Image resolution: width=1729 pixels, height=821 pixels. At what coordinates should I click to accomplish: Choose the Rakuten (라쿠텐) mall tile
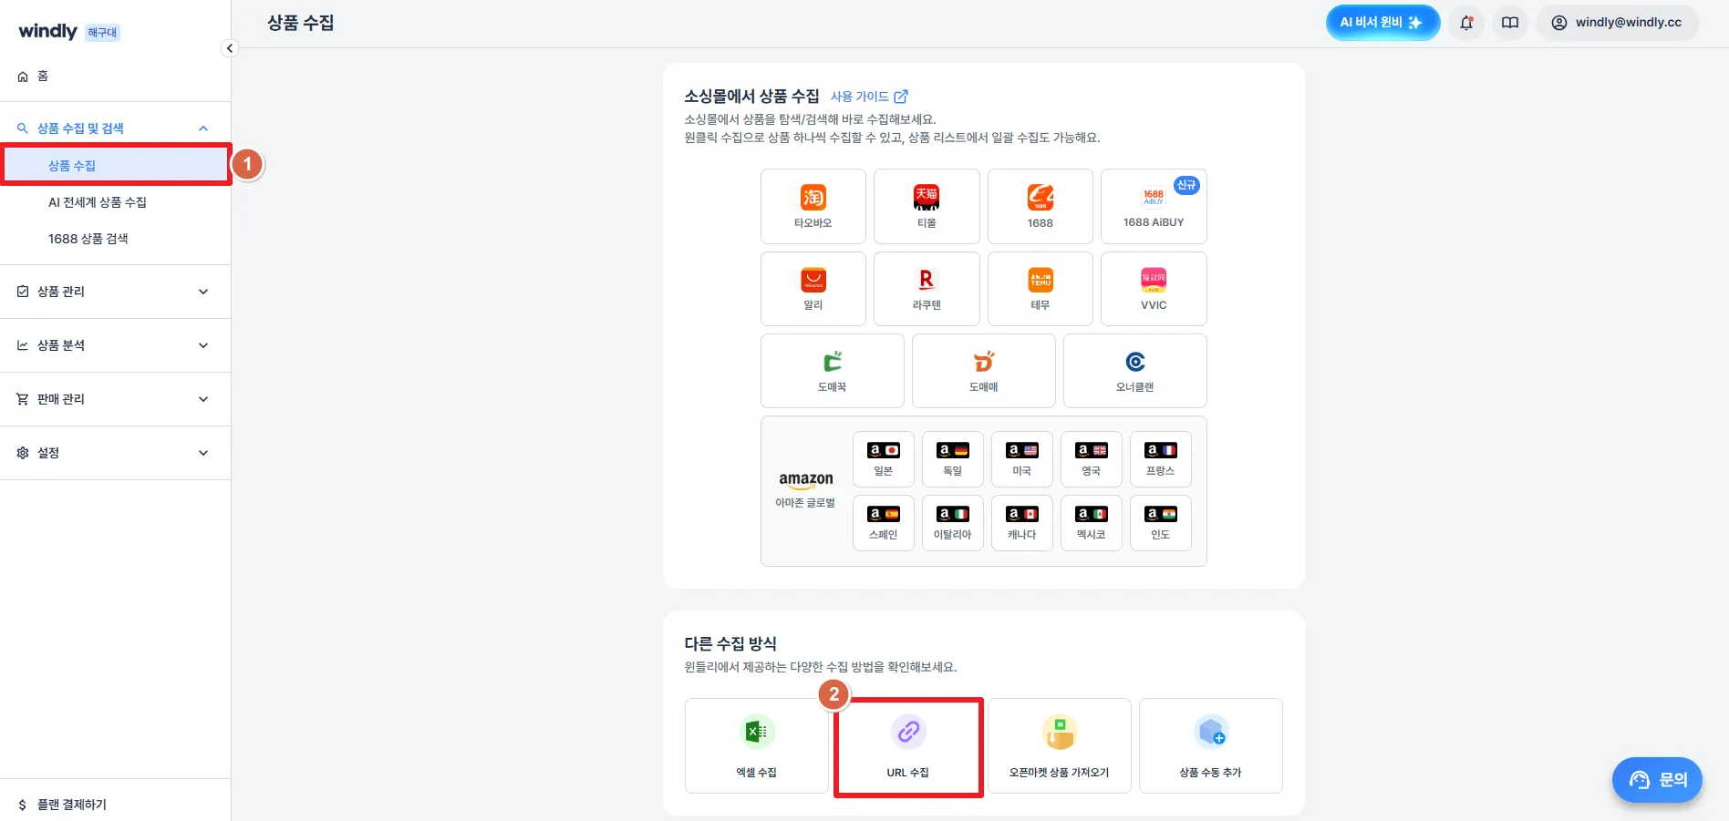927,289
